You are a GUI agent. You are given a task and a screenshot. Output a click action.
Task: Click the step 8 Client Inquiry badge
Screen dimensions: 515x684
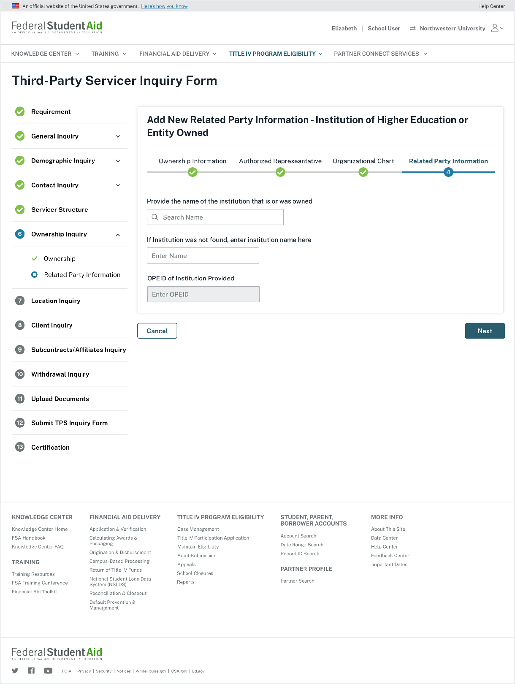(x=20, y=325)
